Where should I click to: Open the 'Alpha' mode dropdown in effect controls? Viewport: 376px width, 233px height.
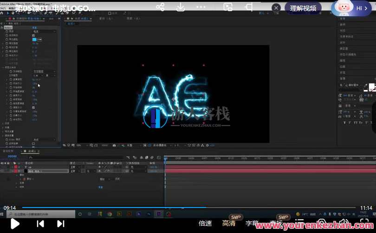(x=45, y=140)
